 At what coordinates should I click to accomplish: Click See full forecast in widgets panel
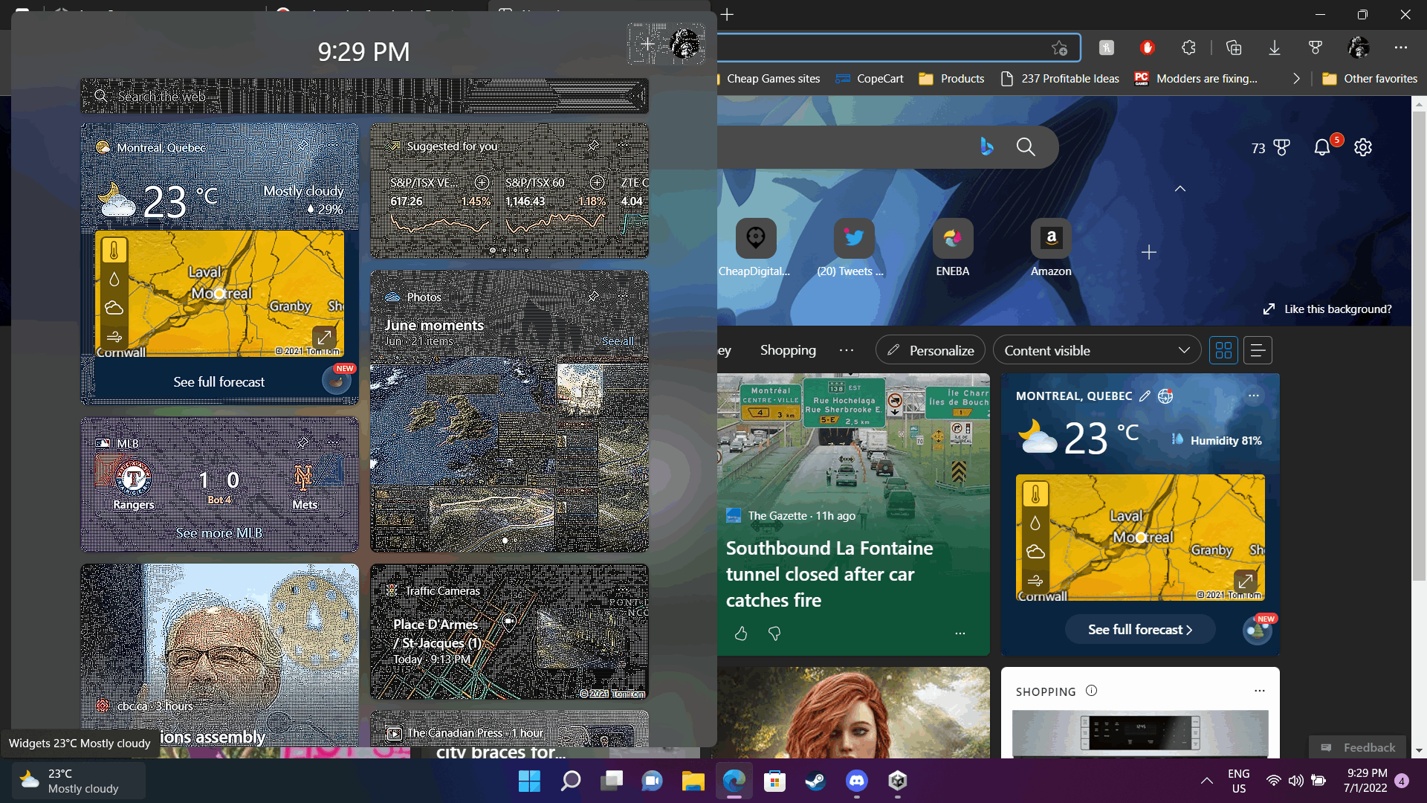(x=219, y=381)
